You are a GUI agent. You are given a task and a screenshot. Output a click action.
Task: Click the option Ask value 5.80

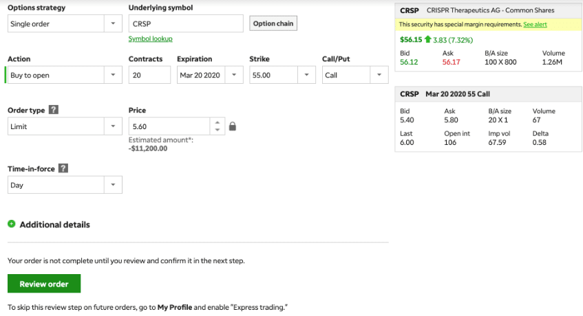pyautogui.click(x=451, y=120)
